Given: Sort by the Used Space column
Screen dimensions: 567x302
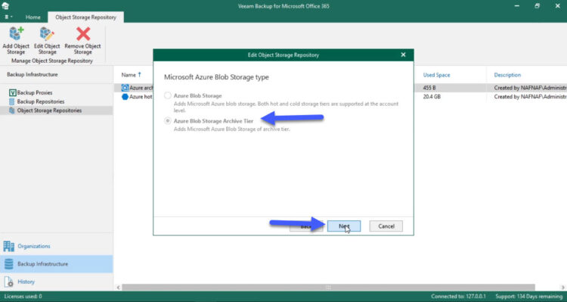Looking at the screenshot, I should click(x=436, y=75).
